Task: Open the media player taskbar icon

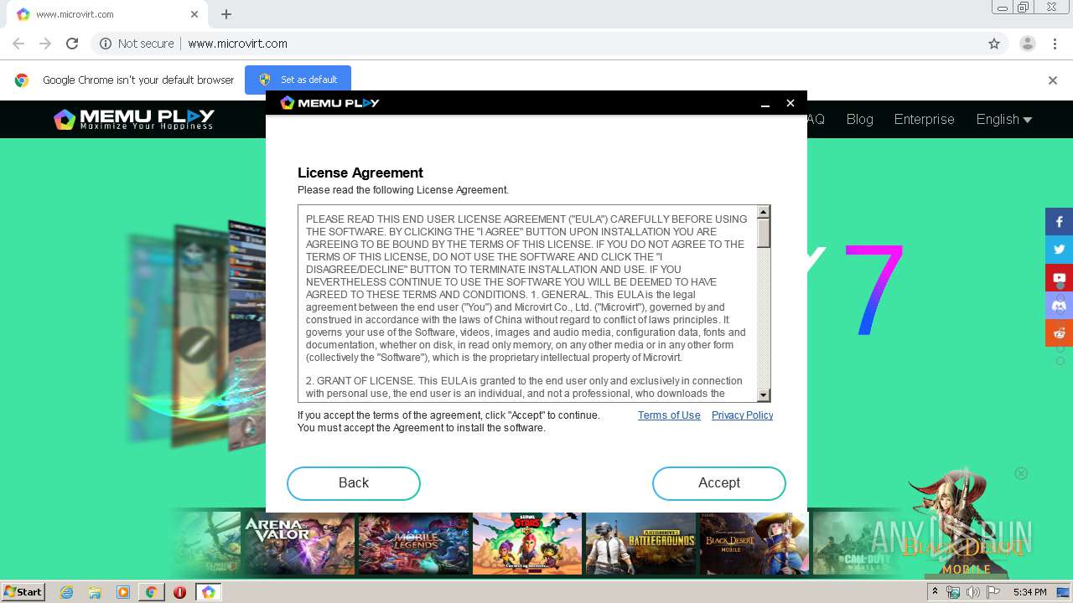Action: pos(123,592)
